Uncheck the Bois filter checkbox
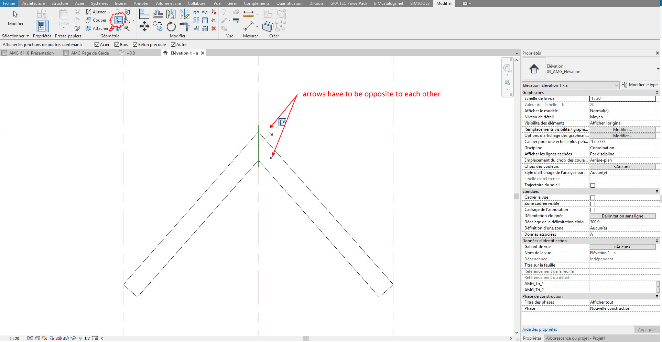 click(x=117, y=44)
